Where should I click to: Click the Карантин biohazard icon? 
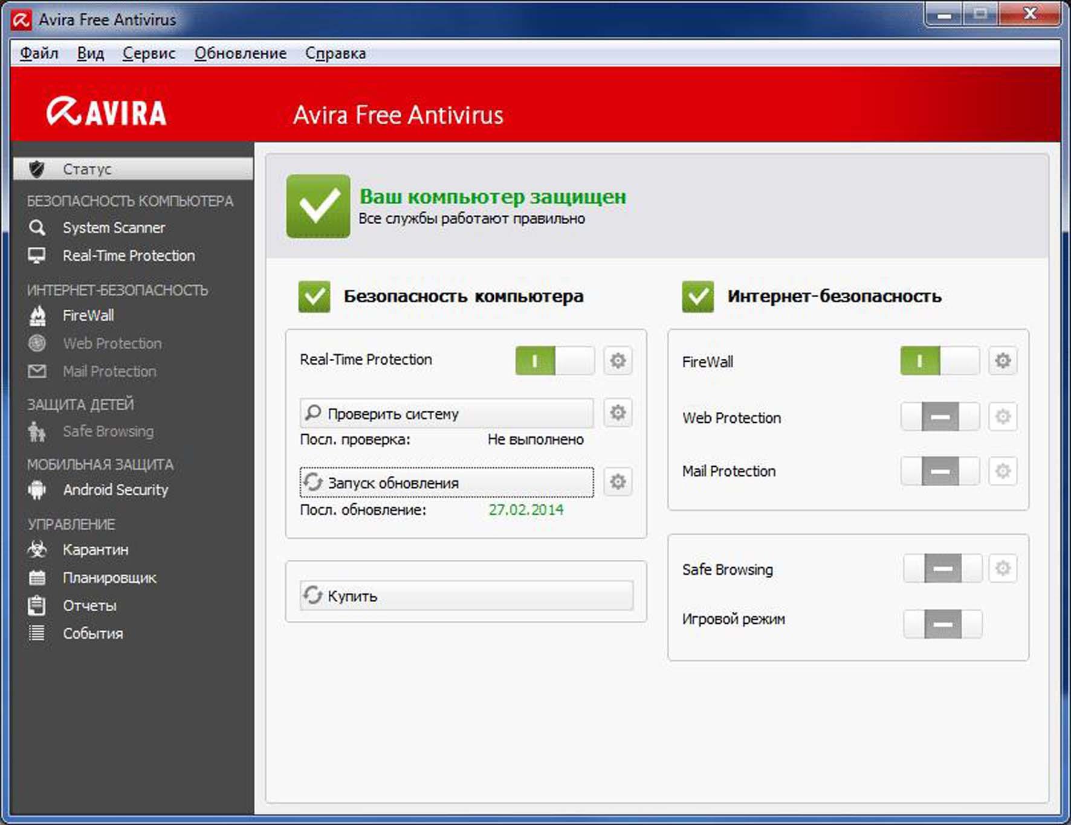point(37,550)
